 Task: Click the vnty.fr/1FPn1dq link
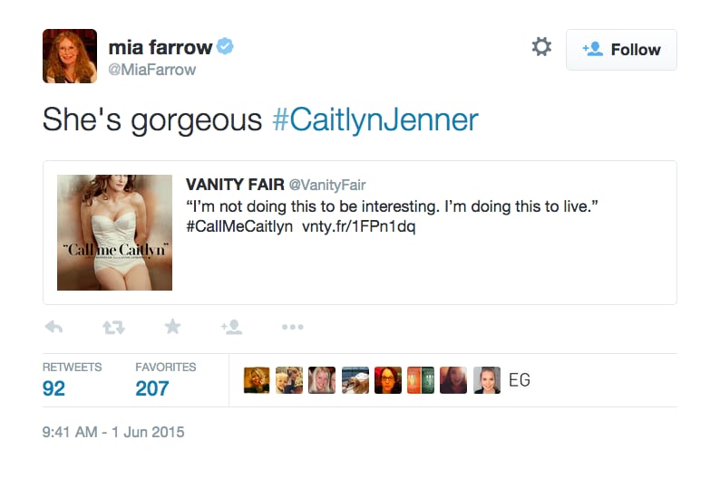coord(358,226)
